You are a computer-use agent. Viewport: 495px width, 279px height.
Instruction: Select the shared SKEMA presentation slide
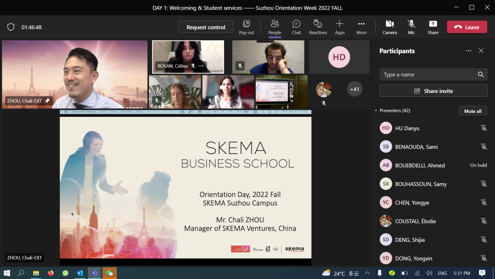point(186,188)
